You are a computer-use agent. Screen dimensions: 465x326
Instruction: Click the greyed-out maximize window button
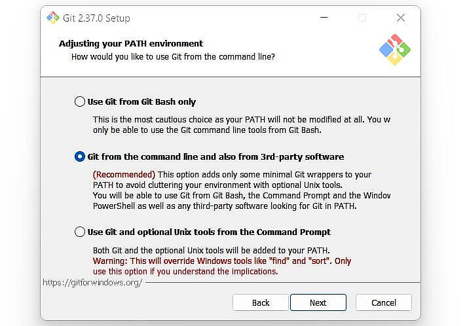pos(362,18)
